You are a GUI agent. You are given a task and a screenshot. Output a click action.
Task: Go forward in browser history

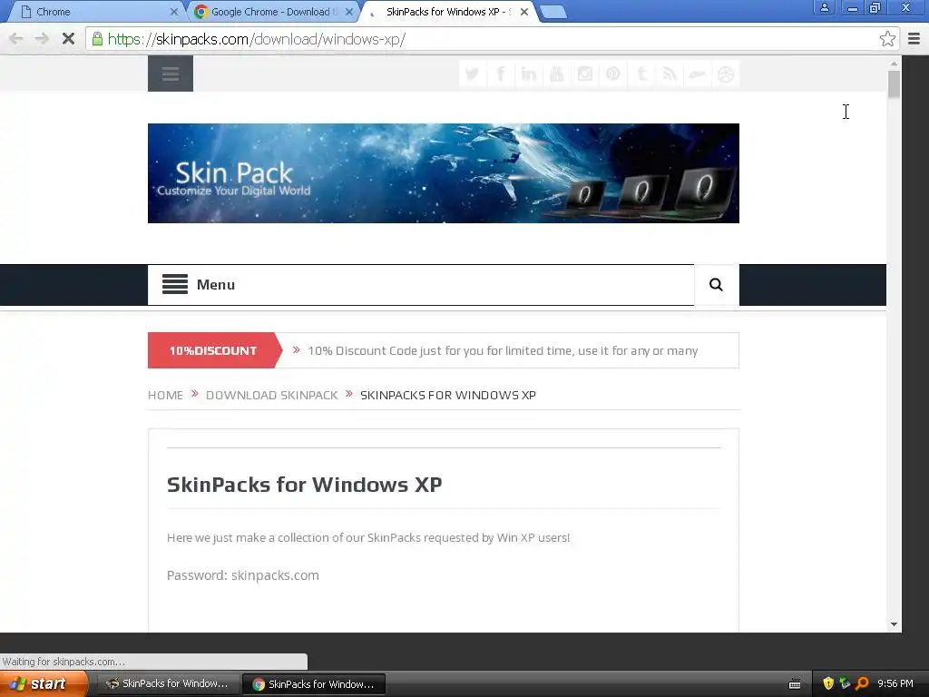pos(42,39)
